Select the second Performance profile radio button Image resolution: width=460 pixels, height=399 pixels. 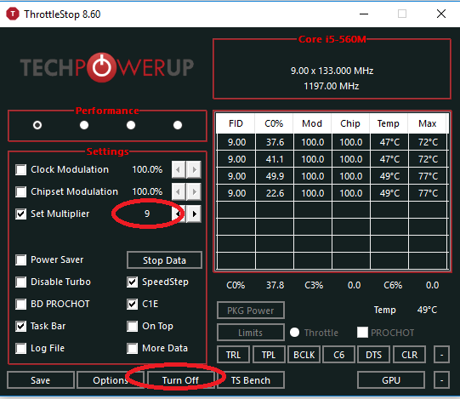pos(84,125)
